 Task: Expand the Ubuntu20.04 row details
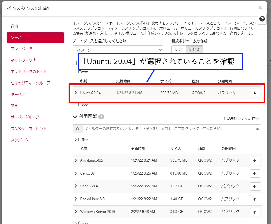coord(76,93)
